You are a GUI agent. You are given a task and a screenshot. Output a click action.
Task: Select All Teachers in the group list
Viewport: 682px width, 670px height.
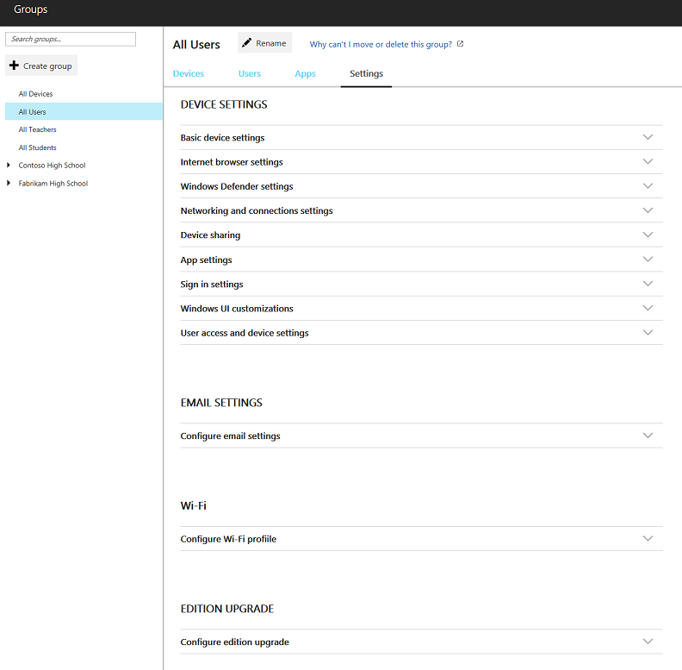tap(37, 129)
